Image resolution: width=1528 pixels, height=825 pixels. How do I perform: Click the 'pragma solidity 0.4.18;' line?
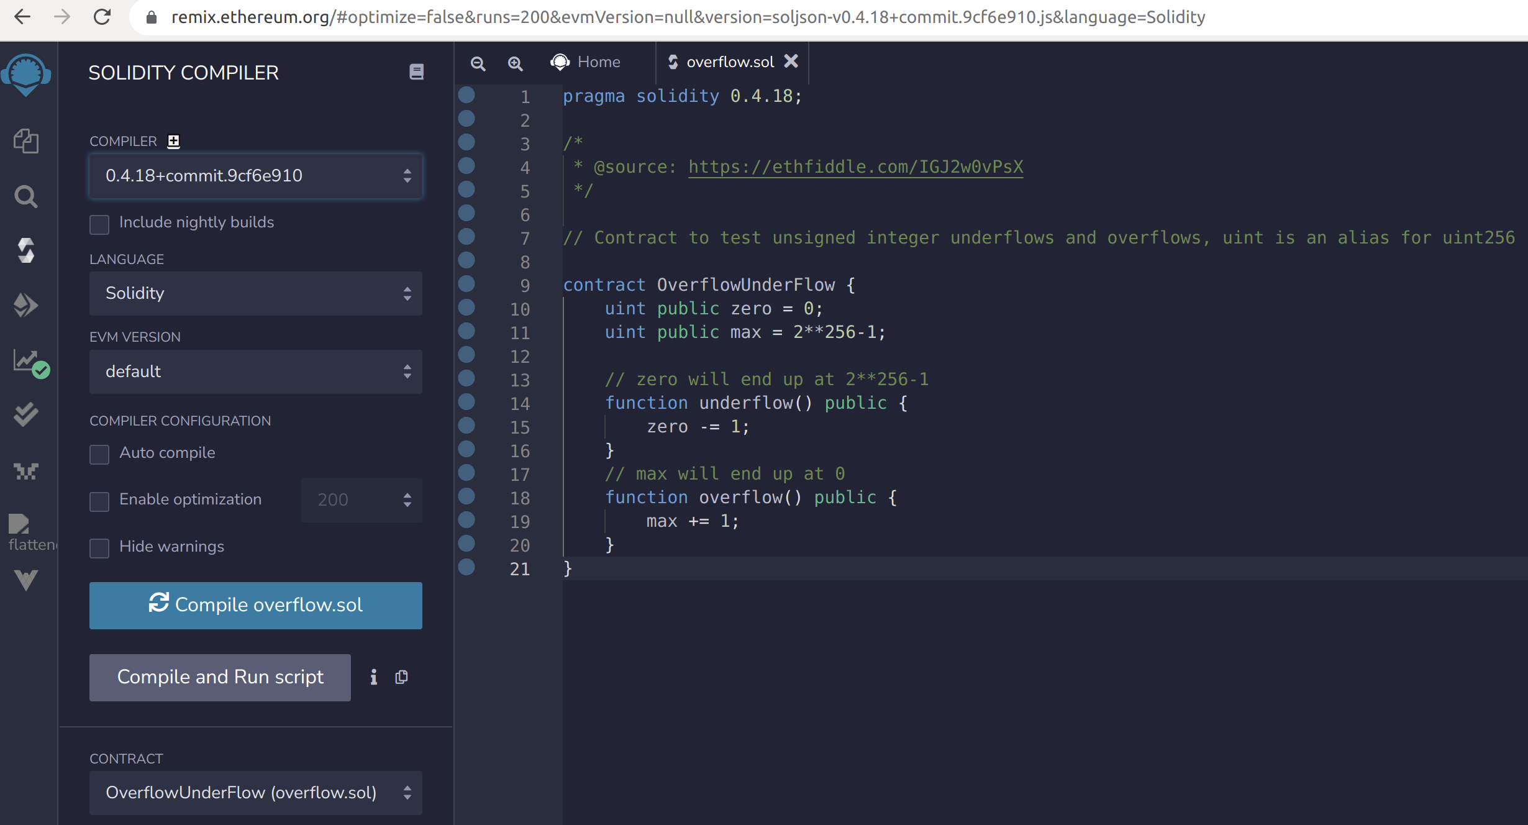pos(683,96)
